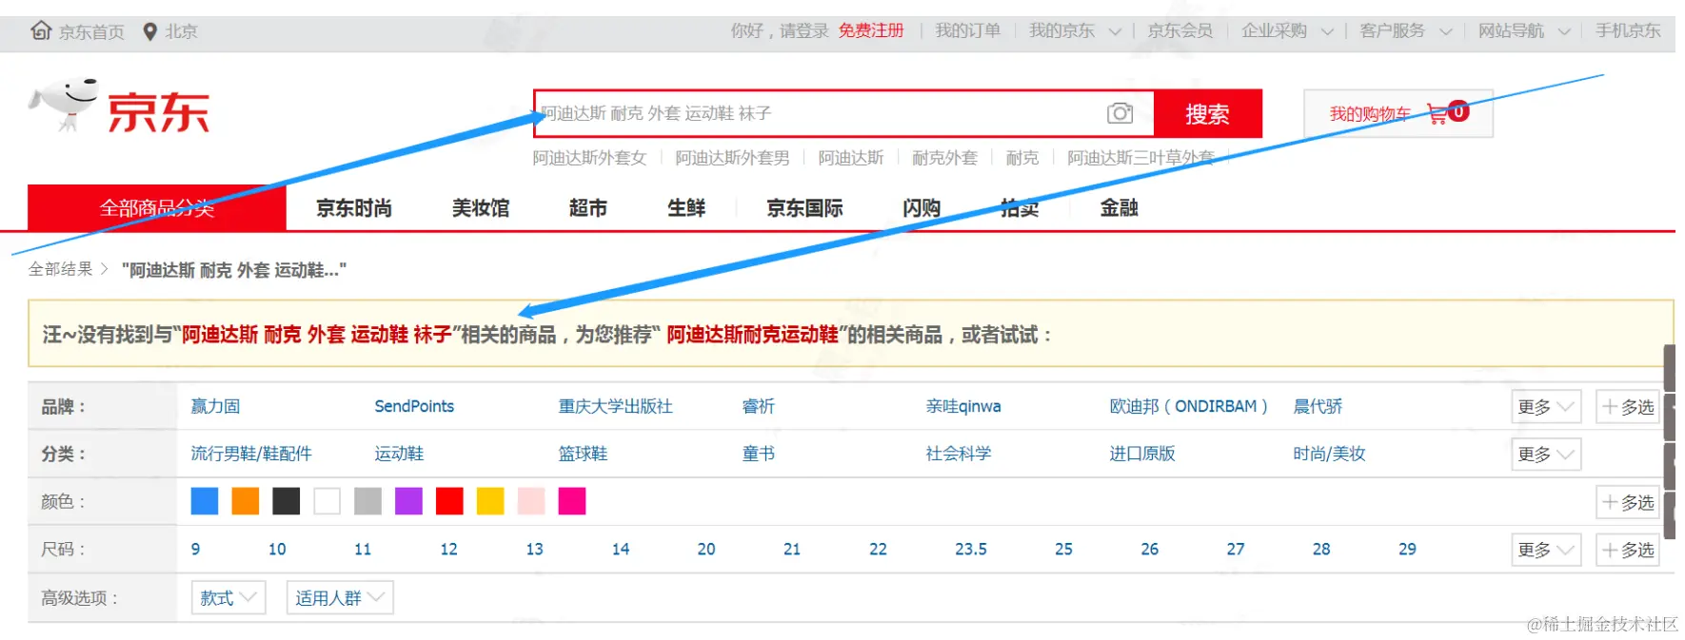Open the 金融 nav tab

click(x=1120, y=207)
